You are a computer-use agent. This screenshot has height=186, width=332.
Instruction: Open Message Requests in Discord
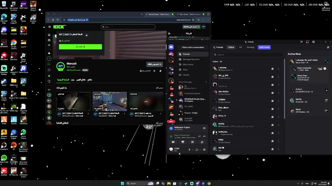[x=193, y=59]
